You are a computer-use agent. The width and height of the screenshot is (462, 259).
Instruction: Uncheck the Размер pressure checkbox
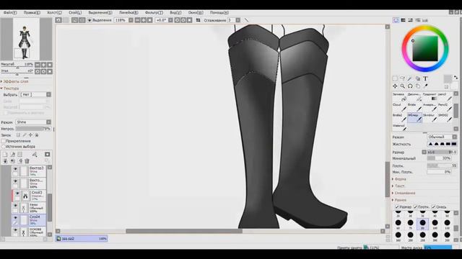[x=397, y=207]
